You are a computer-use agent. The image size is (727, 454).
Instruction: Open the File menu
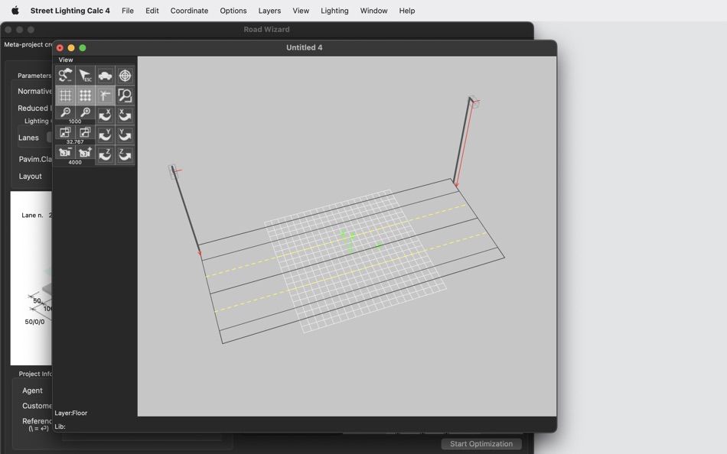(128, 10)
